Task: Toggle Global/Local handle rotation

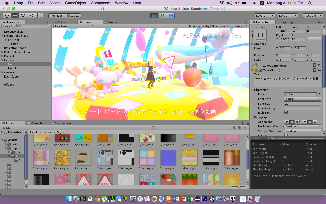Action: click(73, 16)
